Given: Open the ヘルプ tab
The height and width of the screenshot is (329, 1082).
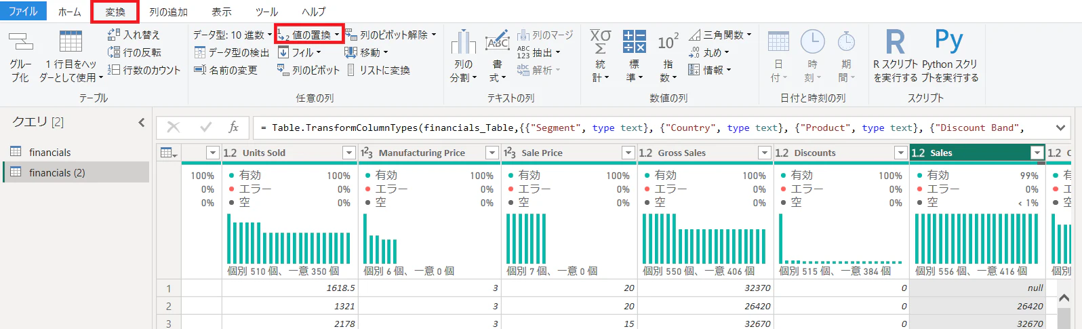Looking at the screenshot, I should pos(313,12).
